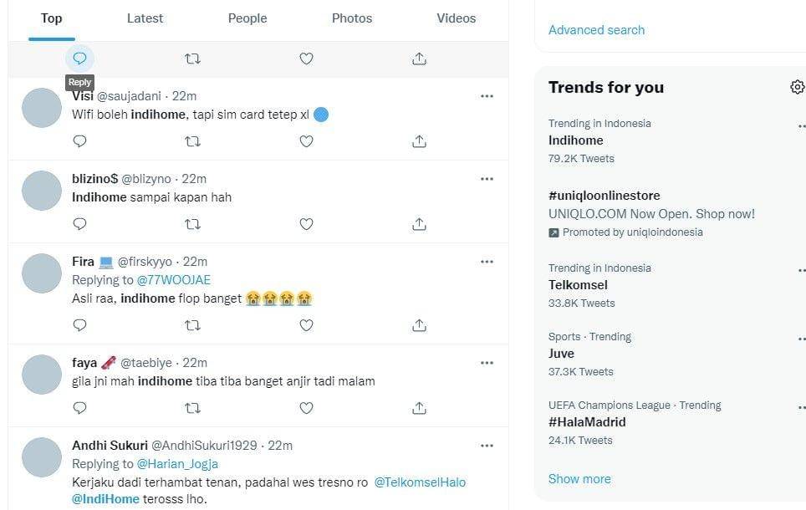Switch to the Photos tab
Viewport: 806px width, 510px height.
pyautogui.click(x=352, y=18)
